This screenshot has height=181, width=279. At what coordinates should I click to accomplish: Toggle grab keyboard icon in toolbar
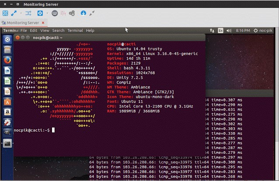[55, 13]
